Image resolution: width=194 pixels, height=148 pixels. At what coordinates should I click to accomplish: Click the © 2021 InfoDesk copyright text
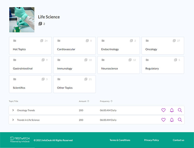click(53, 140)
